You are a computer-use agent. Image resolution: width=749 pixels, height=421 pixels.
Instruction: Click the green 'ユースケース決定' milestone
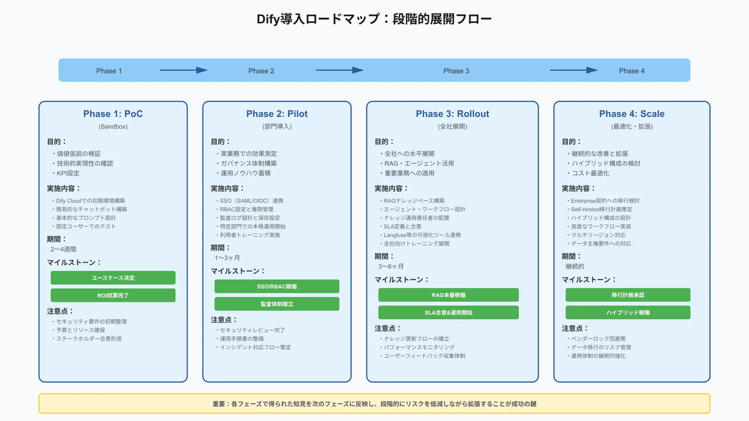[113, 278]
